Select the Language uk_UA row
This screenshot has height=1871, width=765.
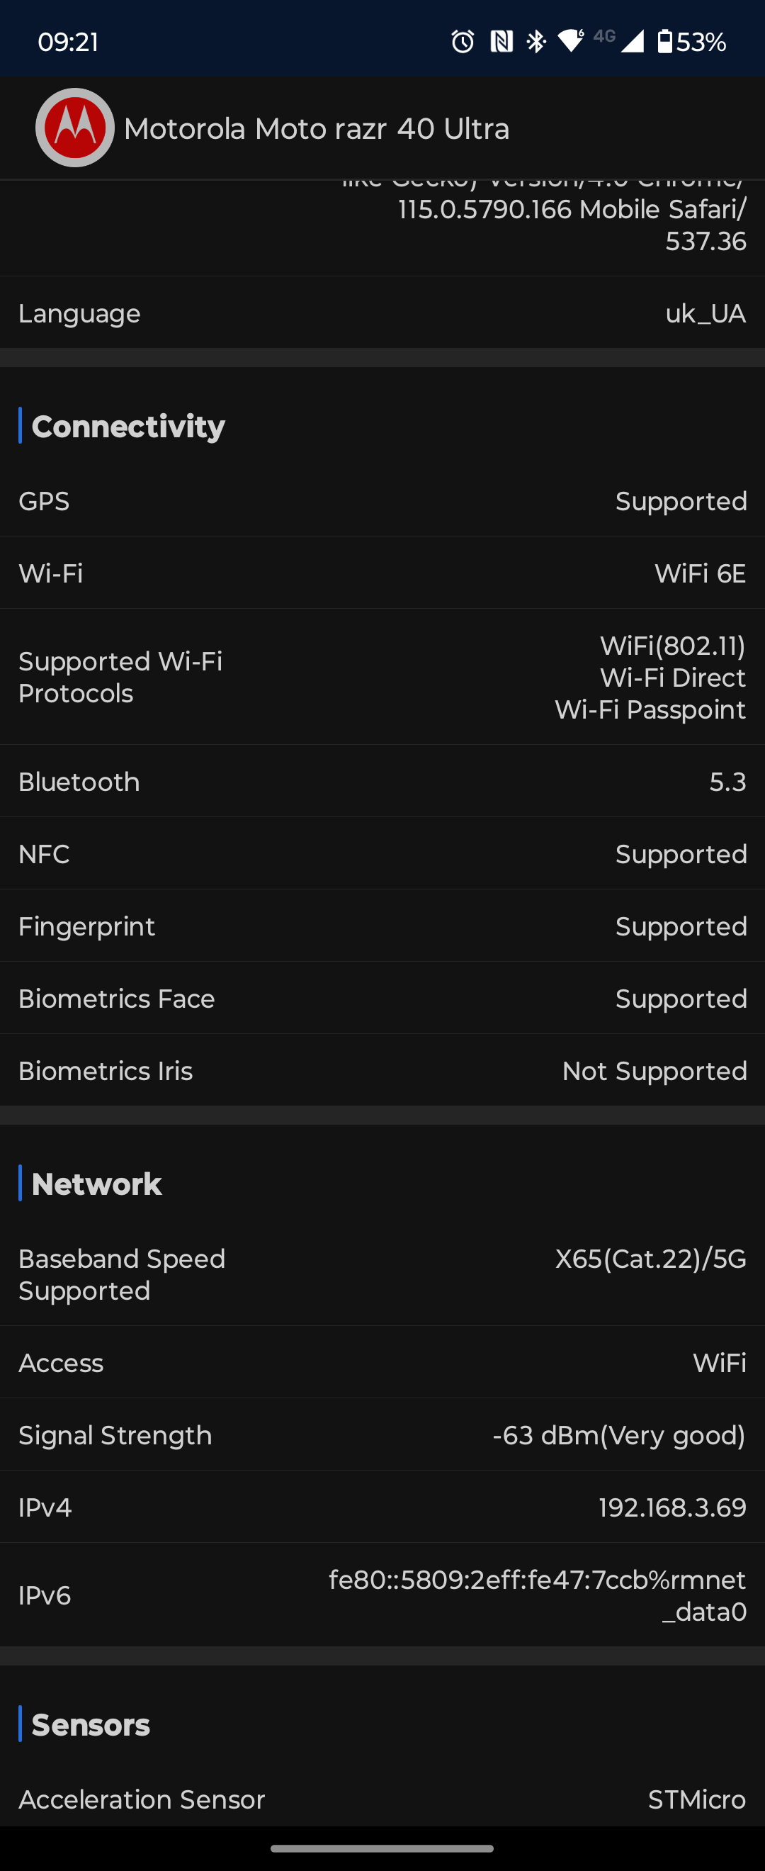coord(382,313)
